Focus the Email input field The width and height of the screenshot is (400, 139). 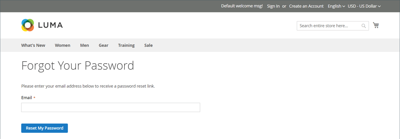point(111,107)
